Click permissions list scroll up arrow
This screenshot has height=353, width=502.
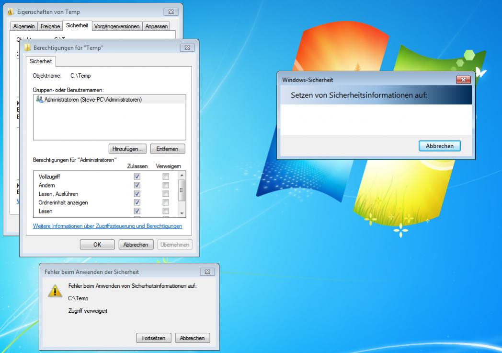point(182,175)
